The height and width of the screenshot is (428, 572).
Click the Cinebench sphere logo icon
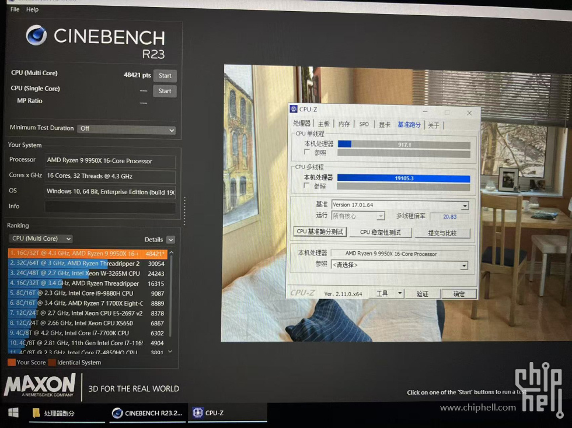pos(36,36)
